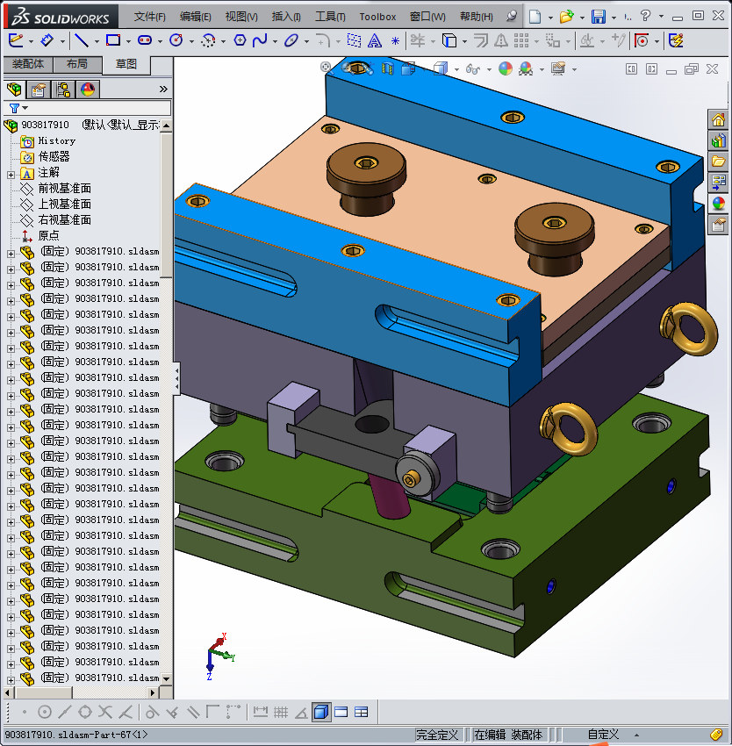Open the Edit Appearance color ball in view toolbar
Screen dimensions: 732x746
tap(505, 68)
